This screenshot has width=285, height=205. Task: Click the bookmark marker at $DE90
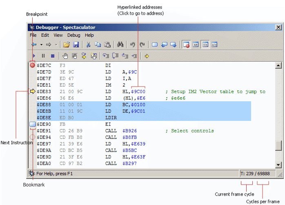33,124
